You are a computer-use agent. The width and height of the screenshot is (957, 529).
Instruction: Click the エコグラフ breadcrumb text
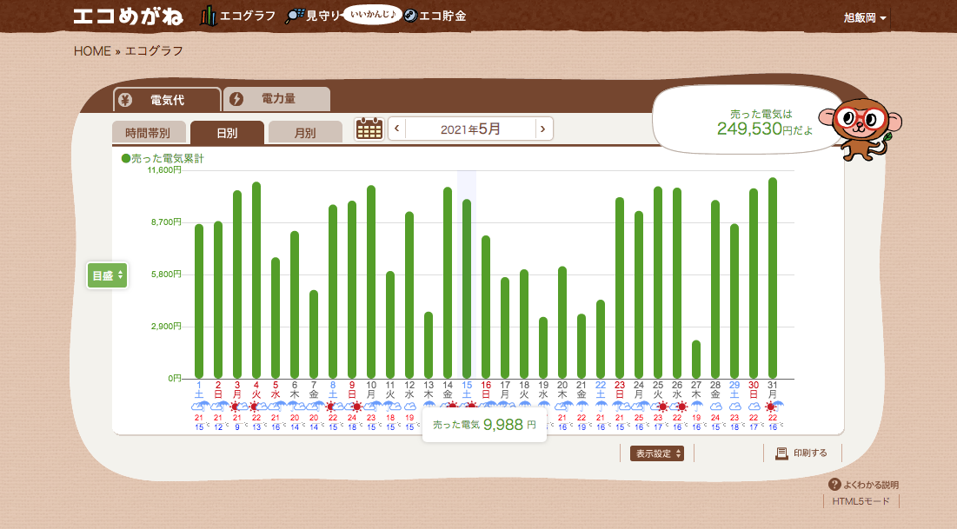point(155,51)
